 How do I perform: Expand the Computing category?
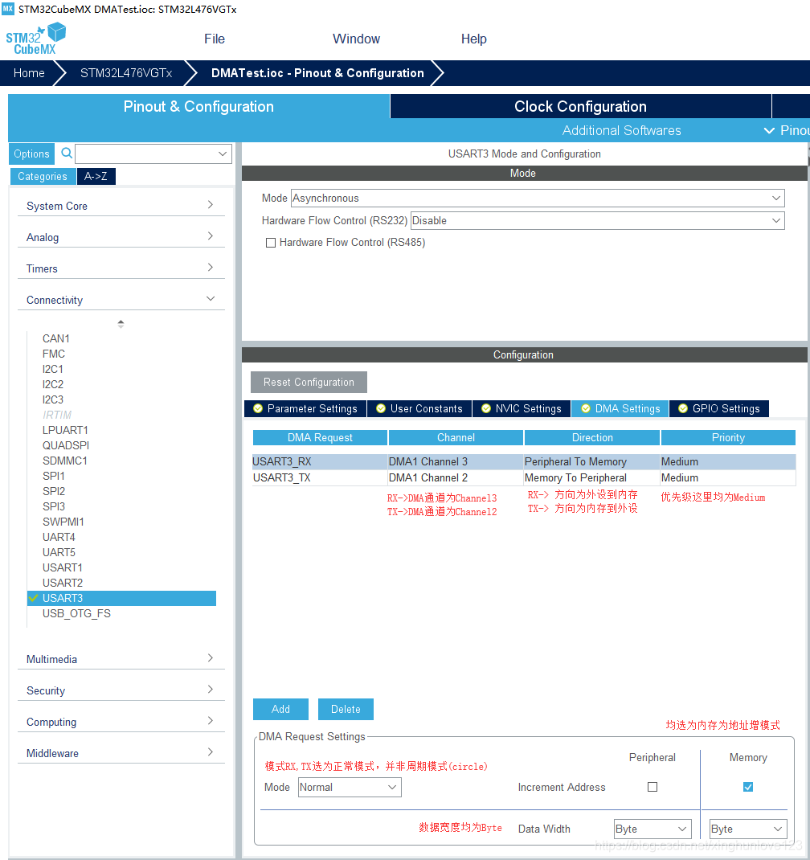[121, 721]
